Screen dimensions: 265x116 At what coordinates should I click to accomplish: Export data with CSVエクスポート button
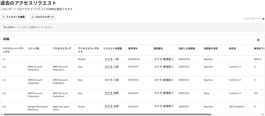[x=43, y=17]
